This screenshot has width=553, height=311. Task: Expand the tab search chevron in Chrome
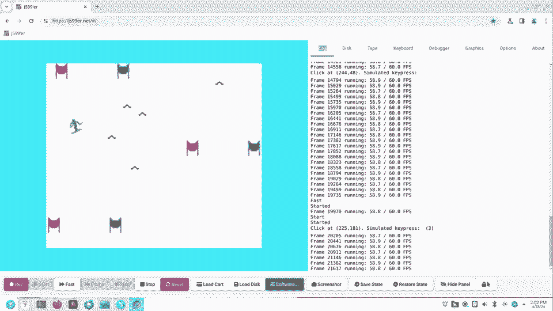tap(6, 6)
